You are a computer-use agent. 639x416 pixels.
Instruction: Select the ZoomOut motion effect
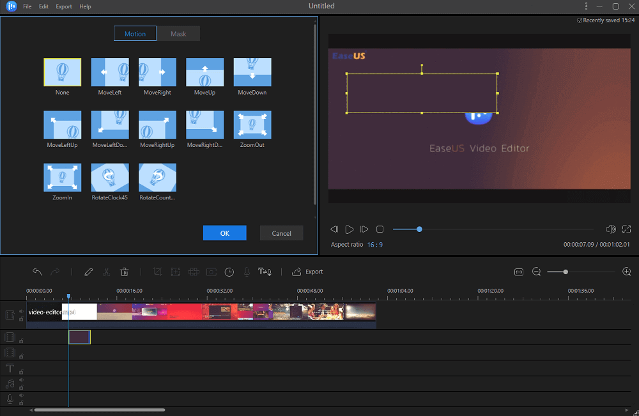(252, 125)
